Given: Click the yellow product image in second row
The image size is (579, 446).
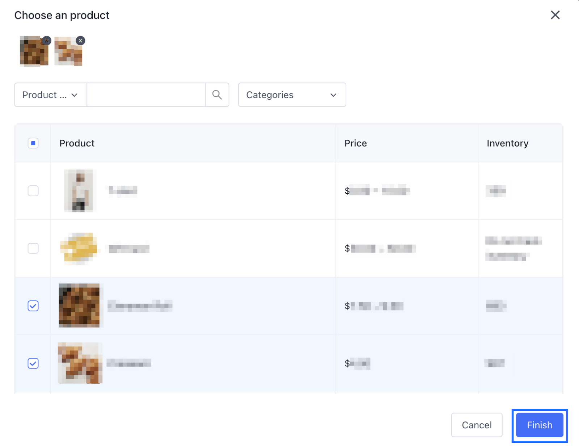Looking at the screenshot, I should [x=79, y=248].
